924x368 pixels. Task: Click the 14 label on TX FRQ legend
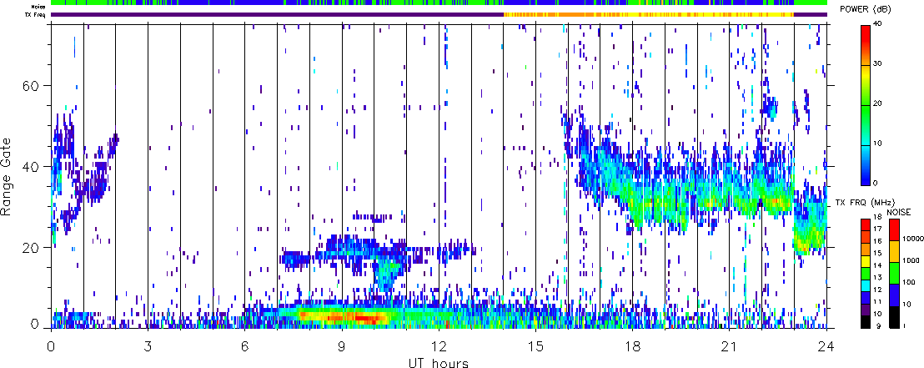pyautogui.click(x=877, y=265)
